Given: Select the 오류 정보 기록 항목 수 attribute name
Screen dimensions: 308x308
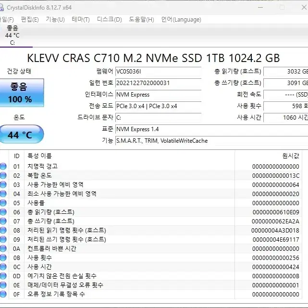Looking at the screenshot, I should [x=56, y=294].
